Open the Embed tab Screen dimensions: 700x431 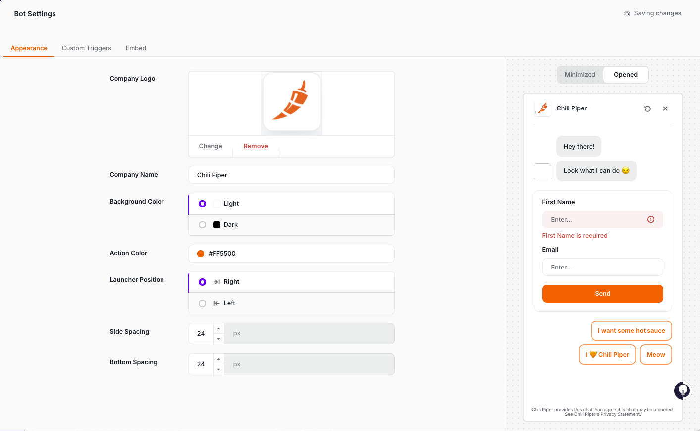click(x=136, y=48)
